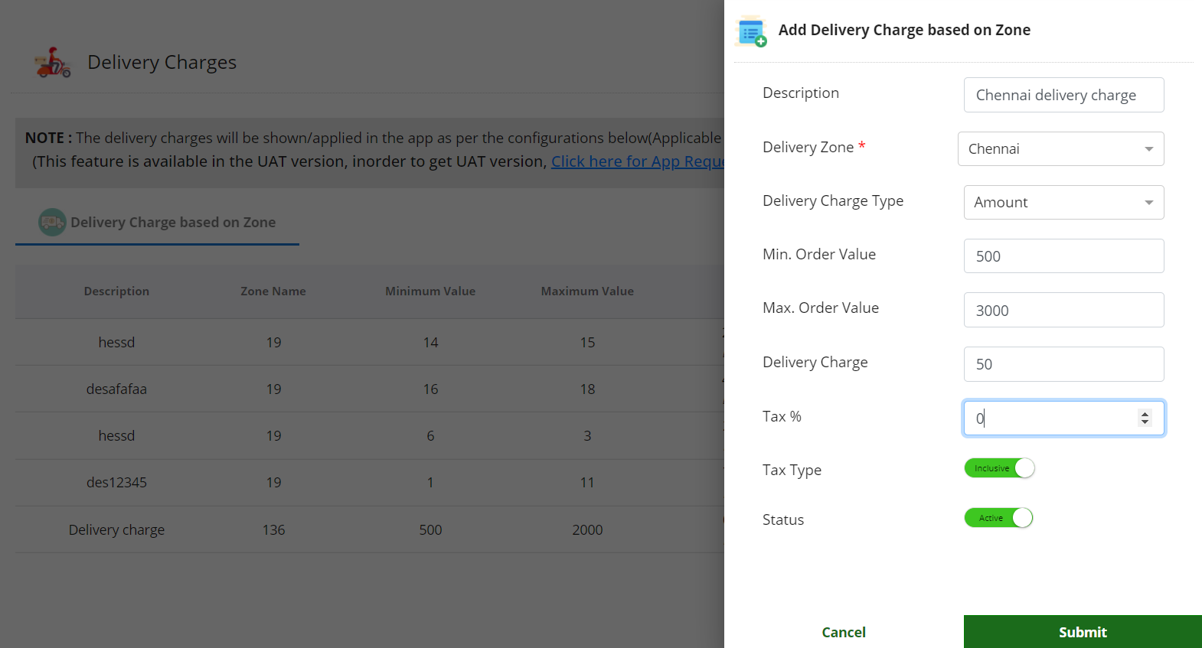Image resolution: width=1202 pixels, height=648 pixels.
Task: Click the truck icon on zone tab
Action: click(x=52, y=223)
